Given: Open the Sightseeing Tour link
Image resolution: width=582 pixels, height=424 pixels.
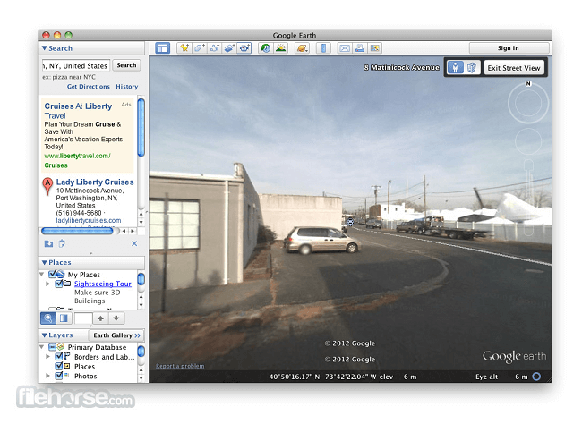Looking at the screenshot, I should point(103,284).
